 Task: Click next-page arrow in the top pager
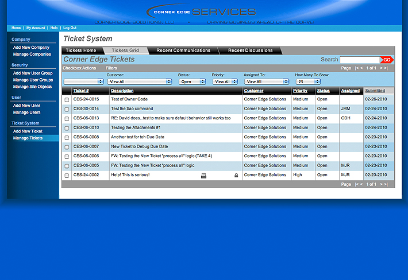tap(381, 68)
